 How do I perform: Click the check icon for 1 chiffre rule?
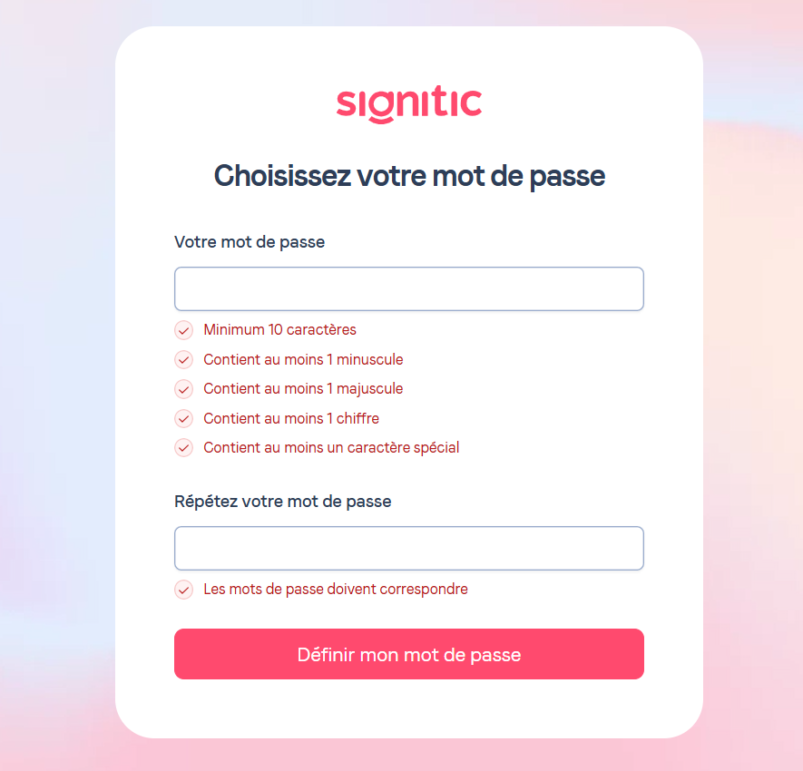[184, 419]
